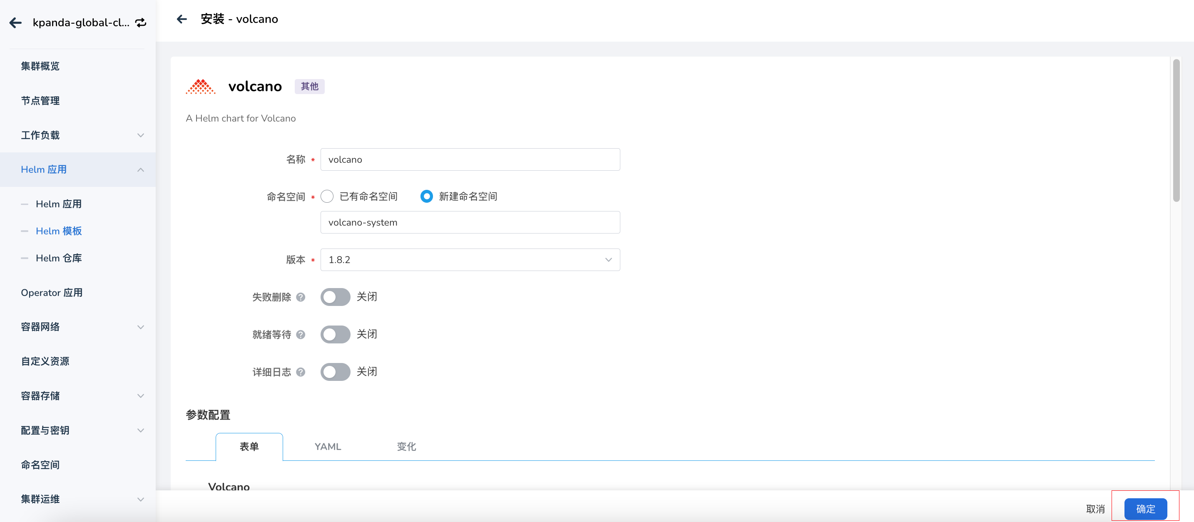Screen dimensions: 1194x522
Task: Turn on the 就绪等待 switch
Action: (335, 335)
